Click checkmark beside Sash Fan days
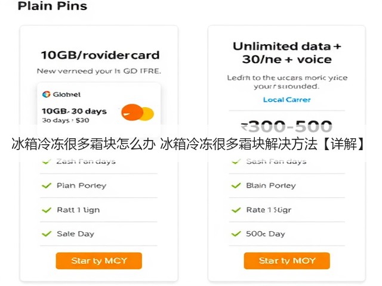Screen dimensions: 382x286 [x=236, y=161]
